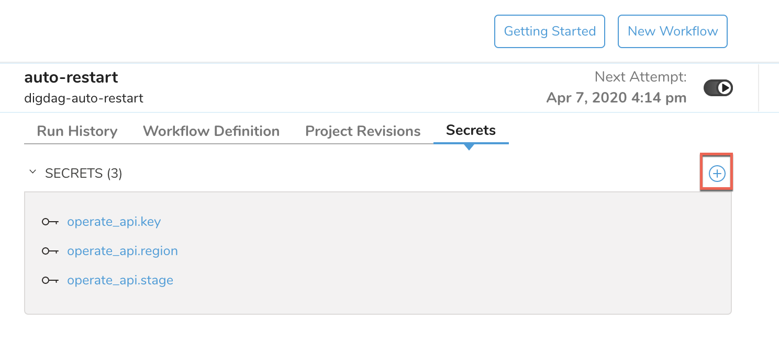Image resolution: width=779 pixels, height=355 pixels.
Task: Open the operate_api.key secret link
Action: pyautogui.click(x=114, y=222)
